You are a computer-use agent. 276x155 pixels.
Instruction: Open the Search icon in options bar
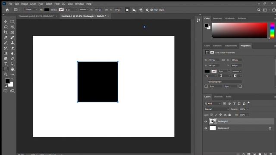pyautogui.click(x=259, y=10)
